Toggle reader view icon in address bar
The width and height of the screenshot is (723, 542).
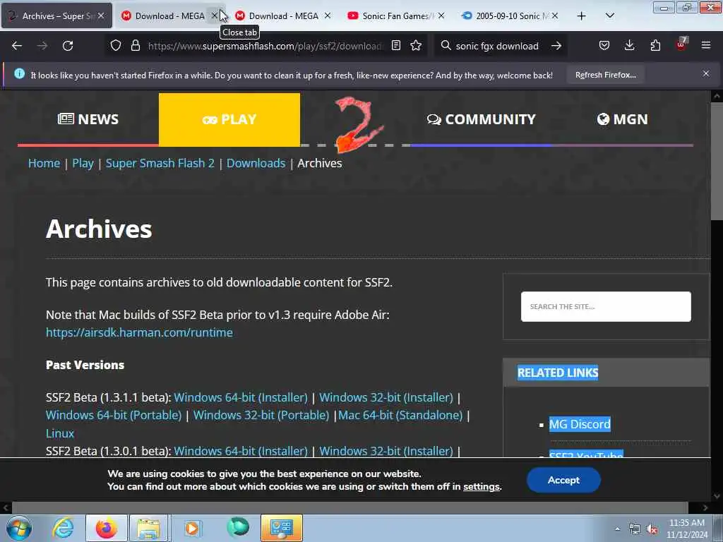[x=395, y=46]
